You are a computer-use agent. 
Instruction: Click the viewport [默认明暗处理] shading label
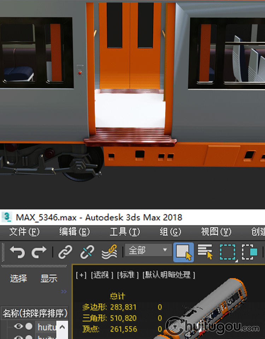pyautogui.click(x=169, y=275)
